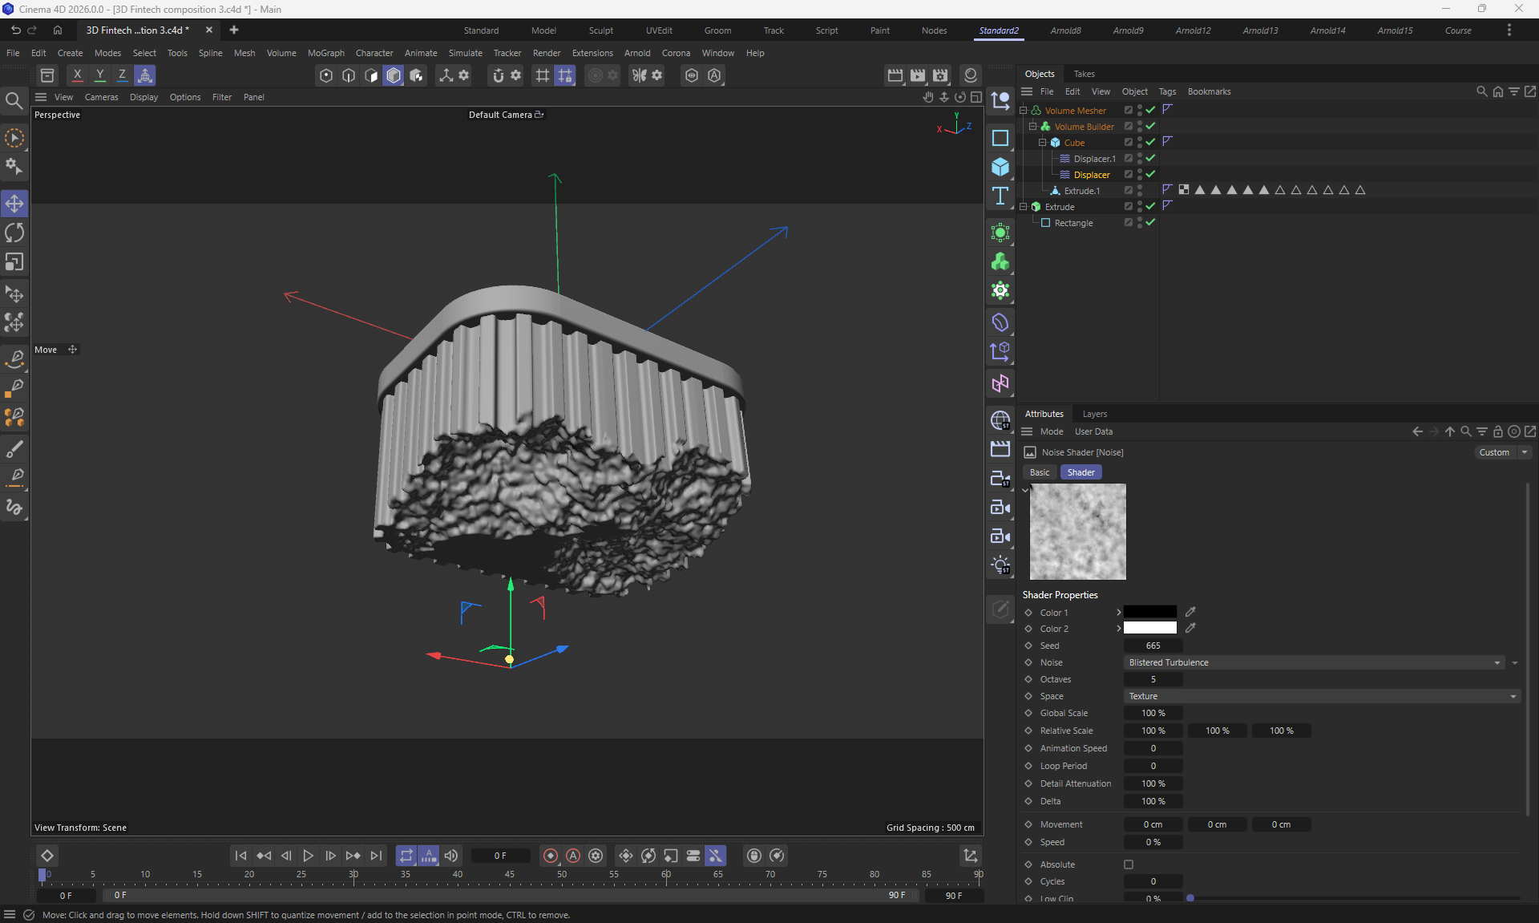The image size is (1539, 923).
Task: Select the Rotate tool
Action: pos(14,233)
